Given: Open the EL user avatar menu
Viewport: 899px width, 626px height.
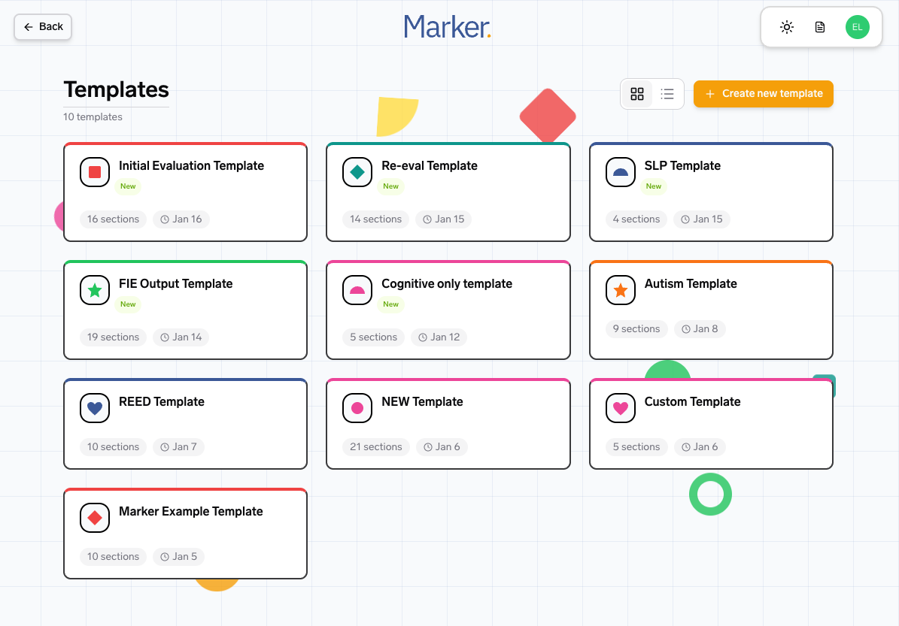Looking at the screenshot, I should (857, 27).
